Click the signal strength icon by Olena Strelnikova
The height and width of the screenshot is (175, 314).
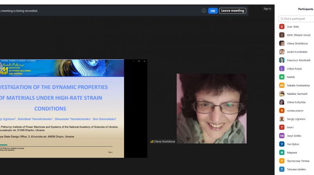[x=152, y=142]
